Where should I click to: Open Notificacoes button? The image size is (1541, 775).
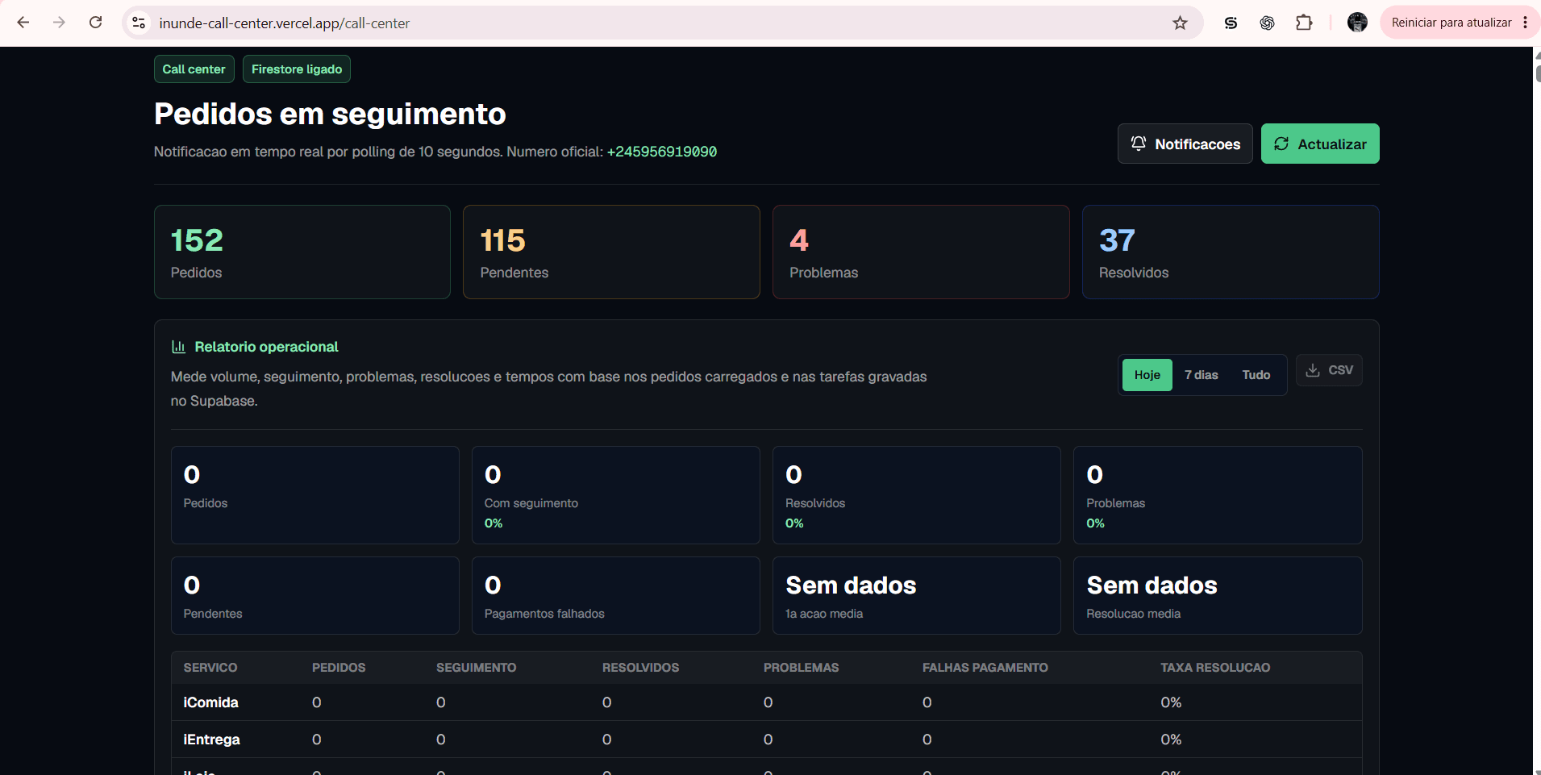coord(1185,144)
